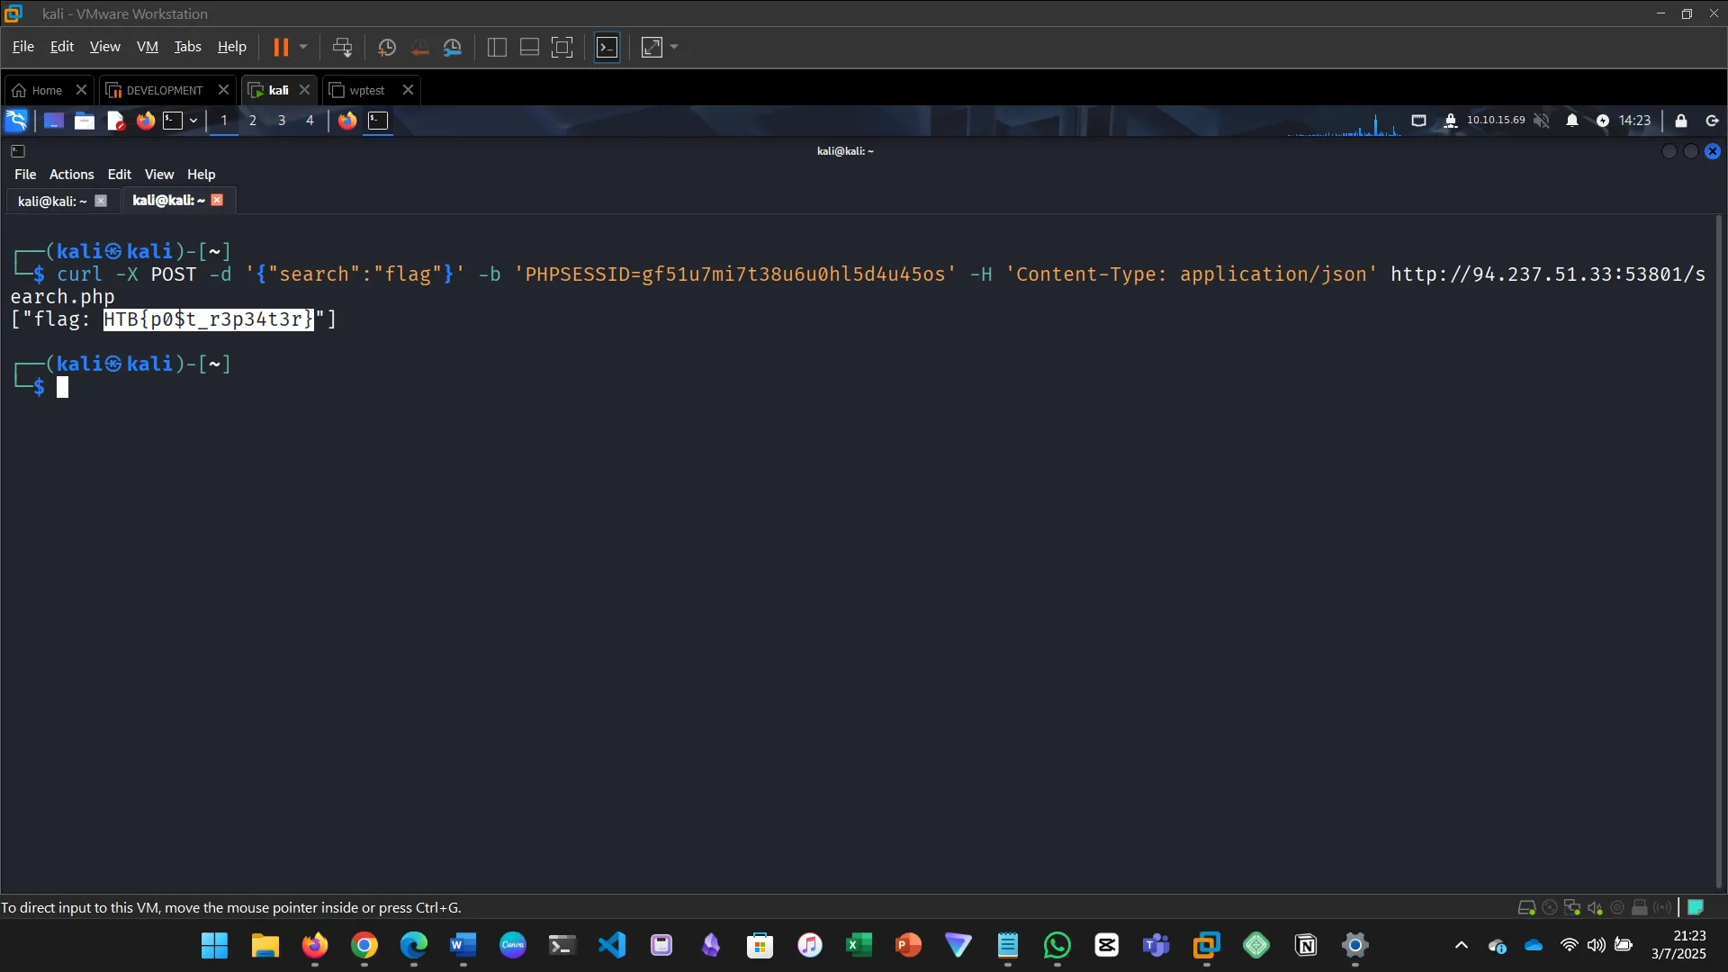Toggle the library sidebar view
Viewport: 1728px width, 972px height.
coord(497,47)
